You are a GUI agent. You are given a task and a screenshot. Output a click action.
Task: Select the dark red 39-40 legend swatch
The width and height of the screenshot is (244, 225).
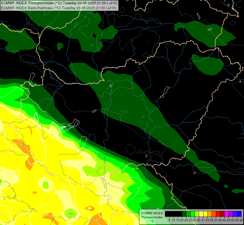[222, 214]
